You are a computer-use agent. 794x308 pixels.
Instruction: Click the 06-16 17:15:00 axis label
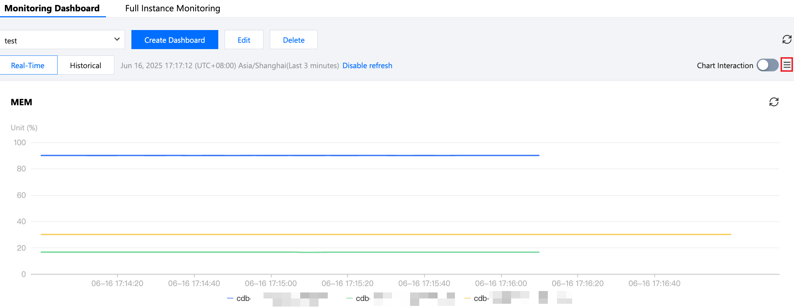pyautogui.click(x=271, y=283)
